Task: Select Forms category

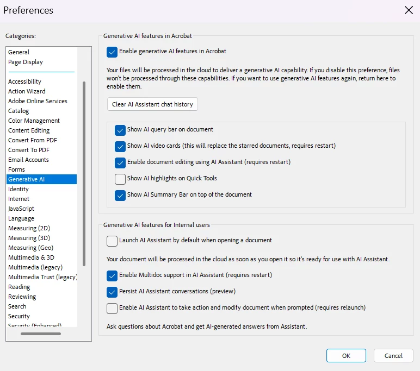Action: 41,169
